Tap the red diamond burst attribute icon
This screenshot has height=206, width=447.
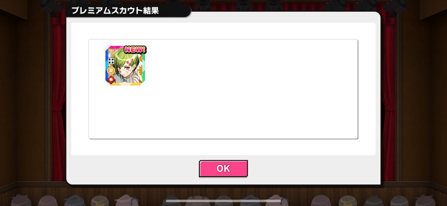(x=111, y=79)
